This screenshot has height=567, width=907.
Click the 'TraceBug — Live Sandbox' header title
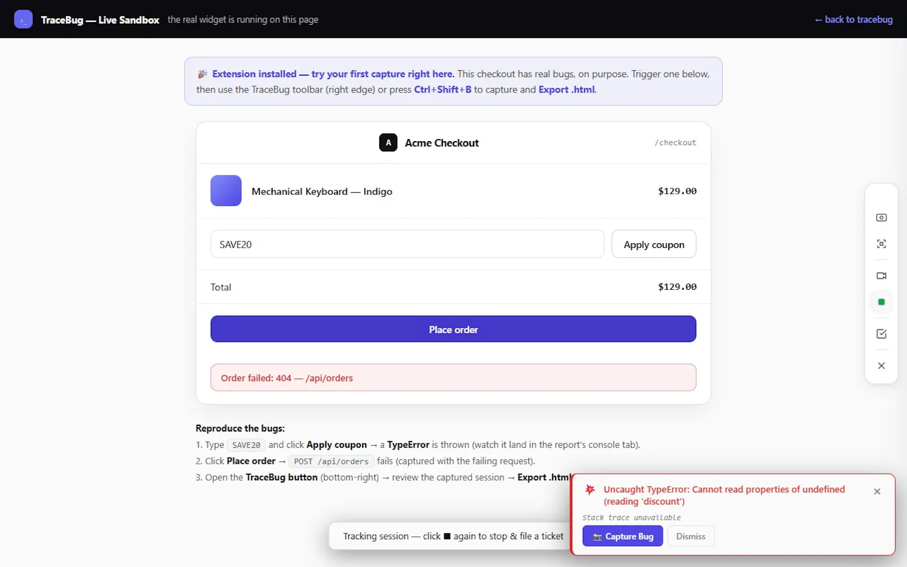100,20
